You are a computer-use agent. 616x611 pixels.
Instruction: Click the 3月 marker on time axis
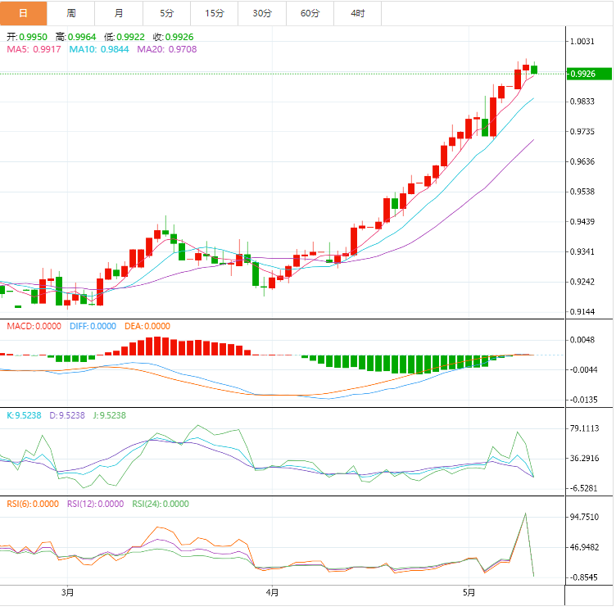tap(68, 592)
